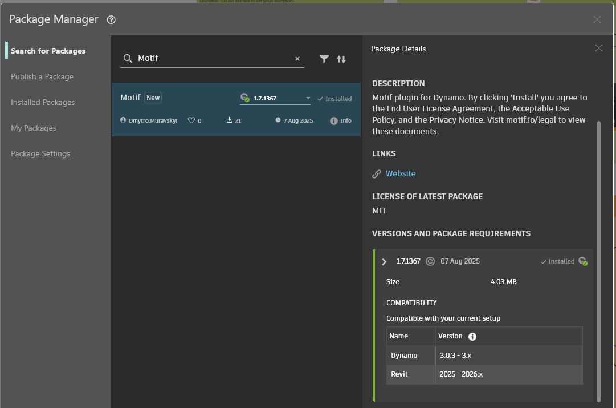The height and width of the screenshot is (408, 616).
Task: Click the 07 Aug 2025 version date
Action: point(460,261)
